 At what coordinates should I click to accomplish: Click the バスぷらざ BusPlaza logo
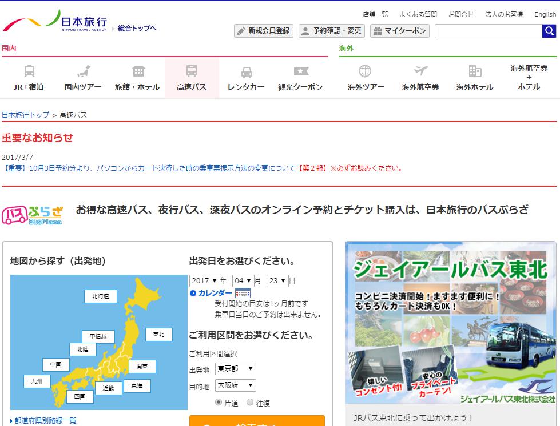(33, 215)
